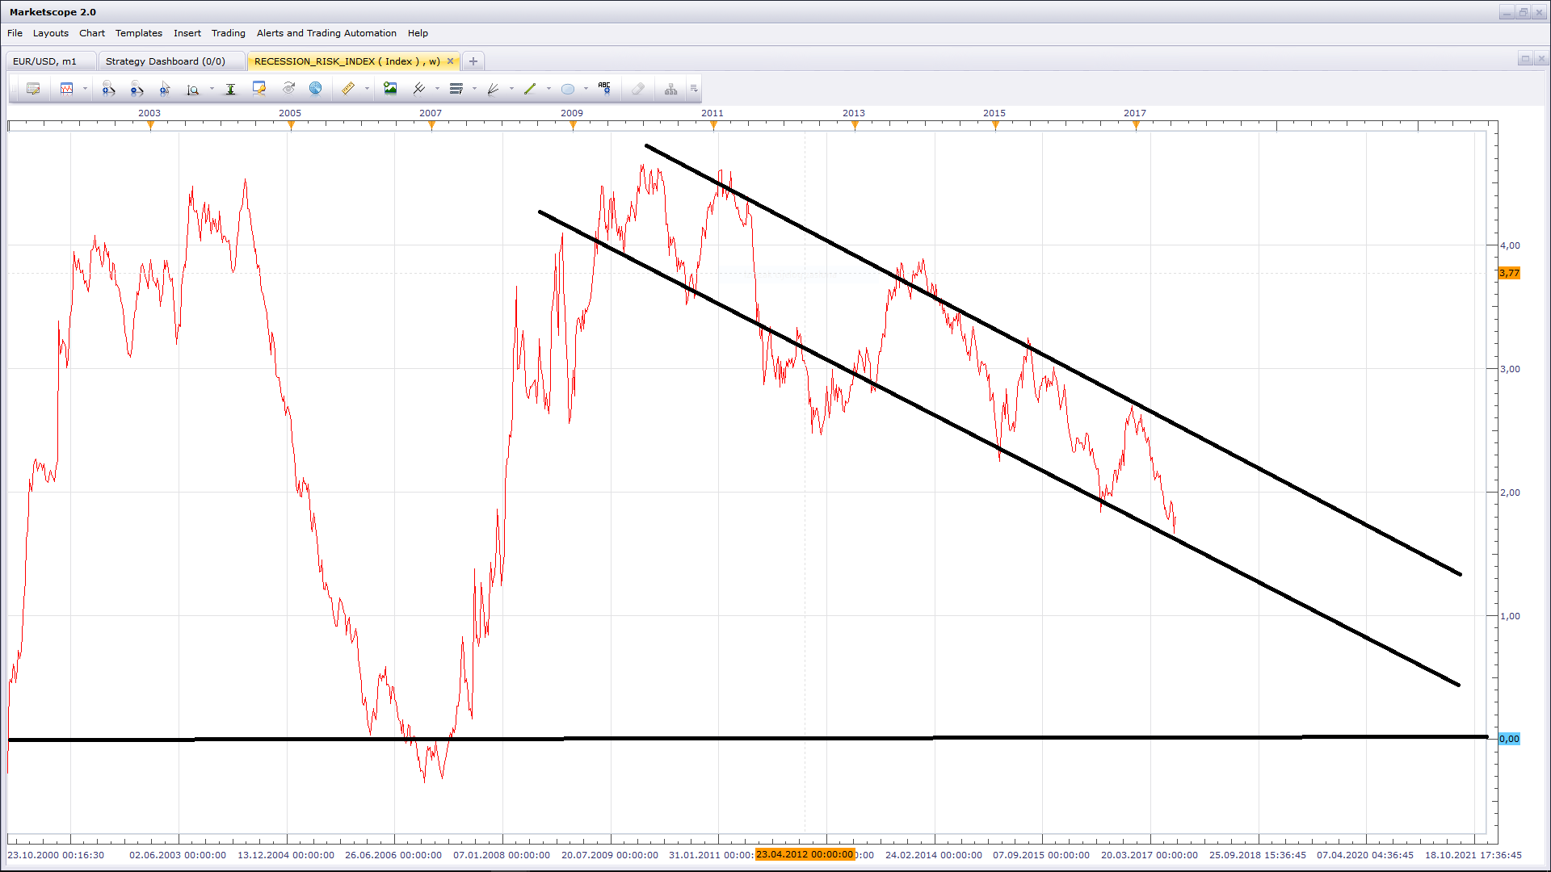The height and width of the screenshot is (872, 1551).
Task: Switch to the Strategy Dashboard (0/0) tab
Action: pyautogui.click(x=171, y=61)
